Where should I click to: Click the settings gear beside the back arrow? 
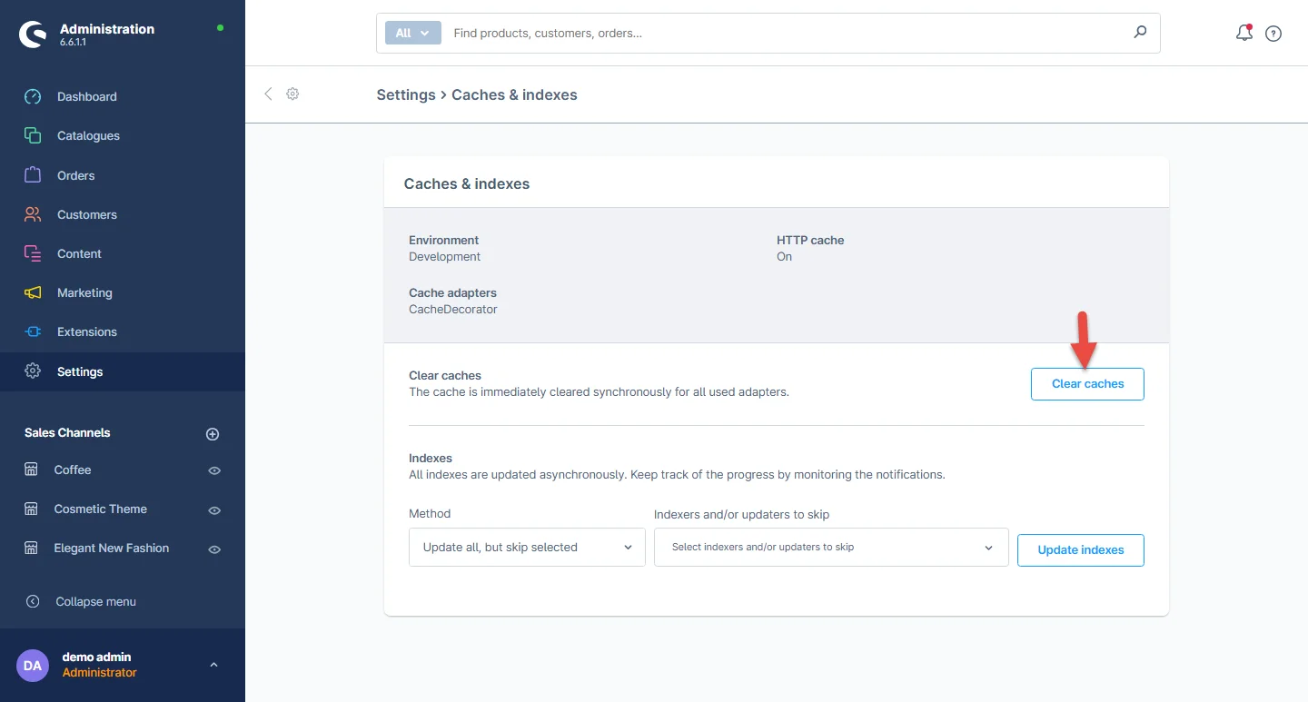coord(292,94)
